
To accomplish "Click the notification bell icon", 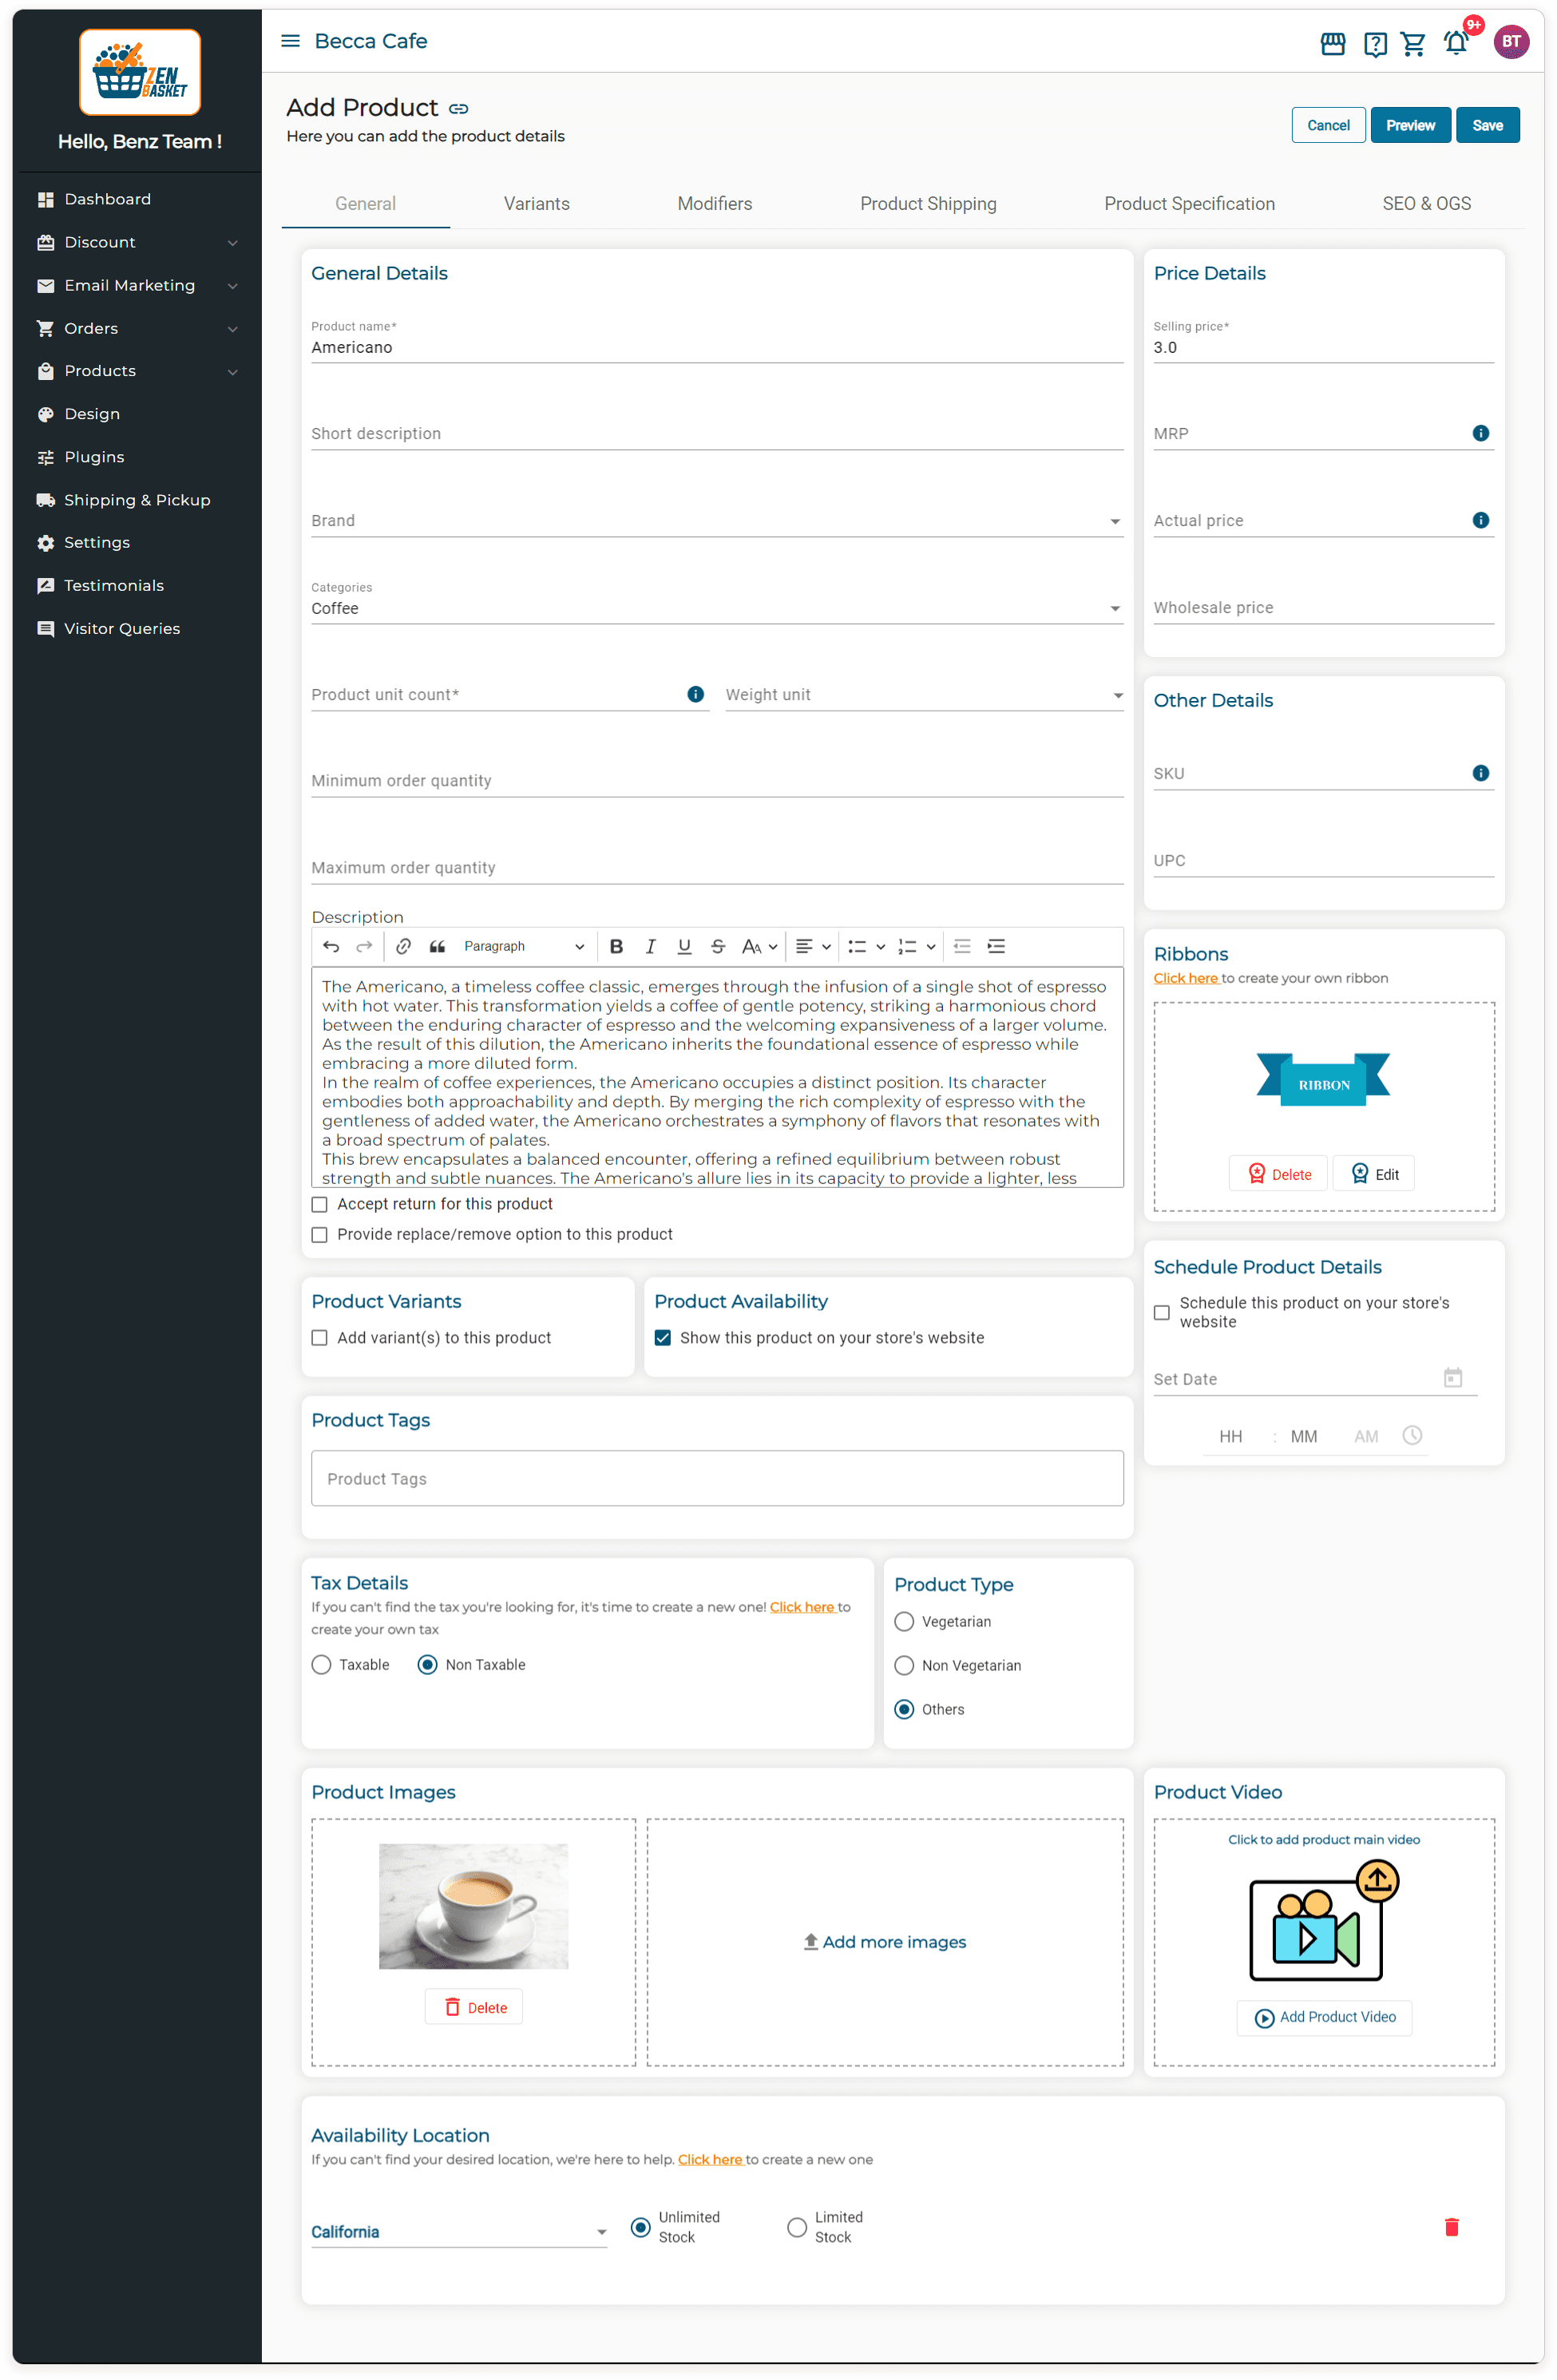I will [x=1455, y=43].
